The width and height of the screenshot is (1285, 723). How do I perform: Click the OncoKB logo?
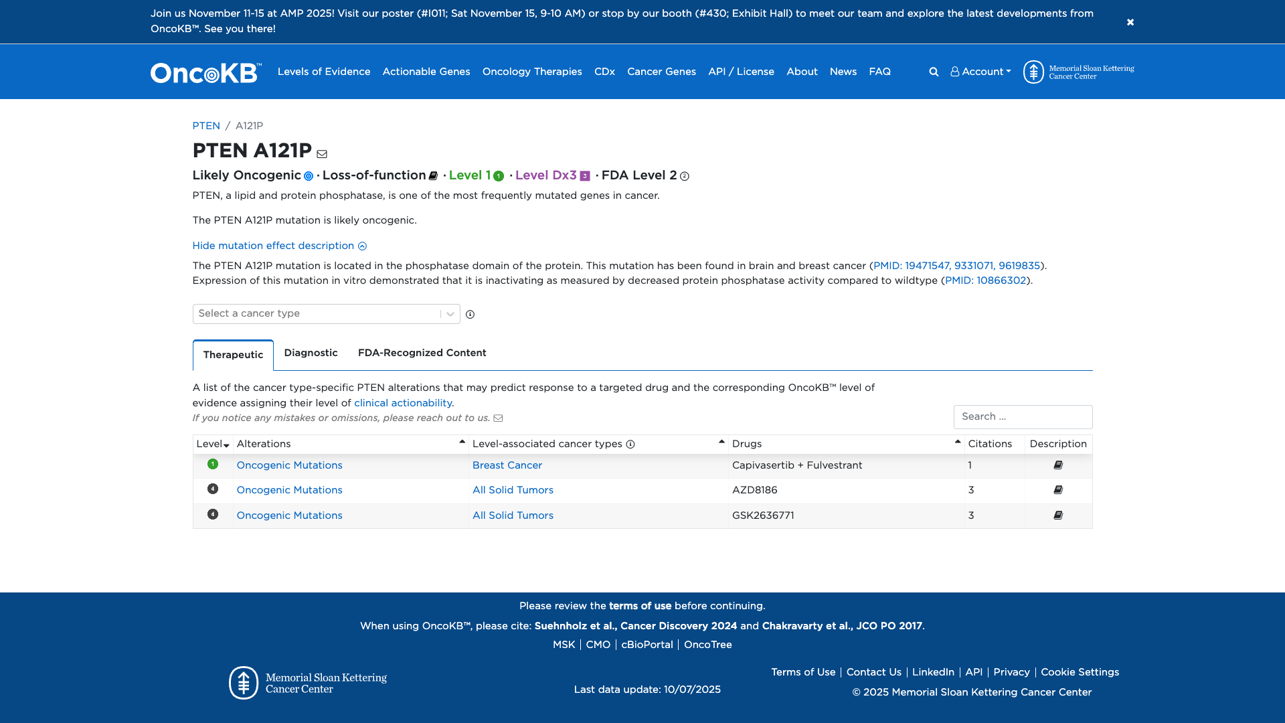[204, 72]
